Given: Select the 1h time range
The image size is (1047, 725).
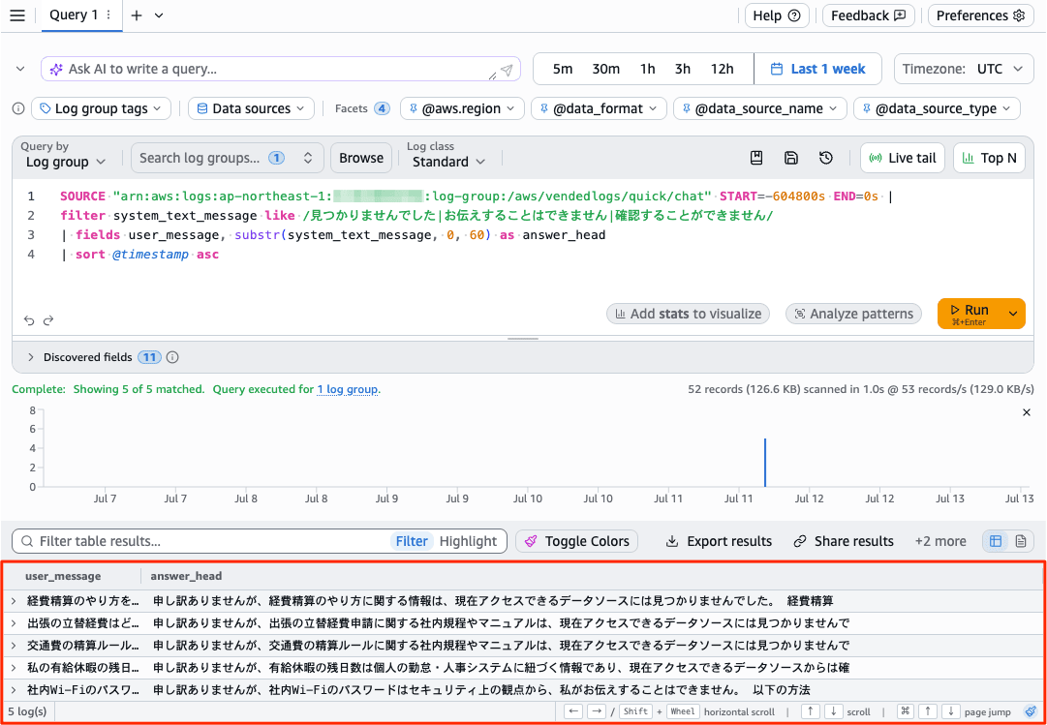Looking at the screenshot, I should tap(647, 69).
